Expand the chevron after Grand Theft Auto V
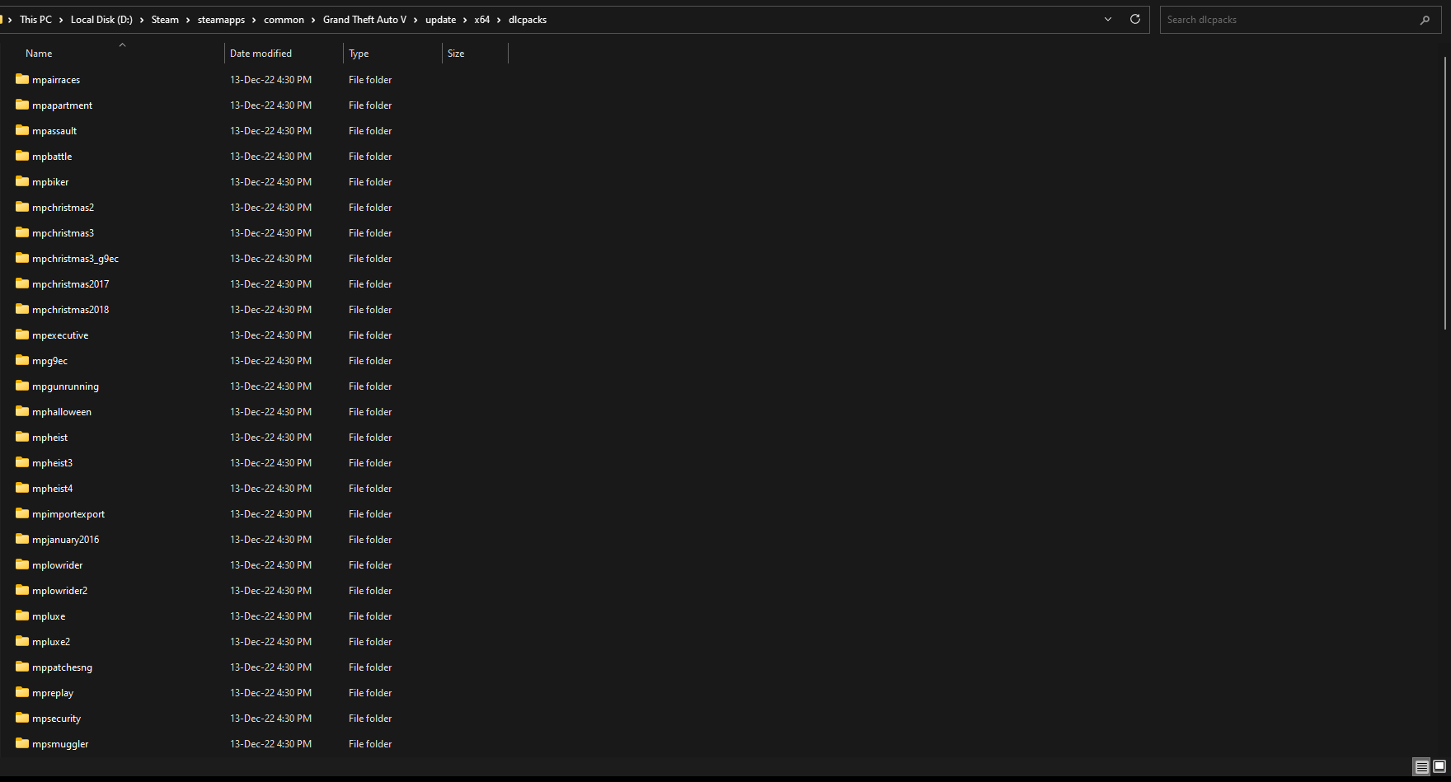Image resolution: width=1451 pixels, height=782 pixels. click(x=416, y=20)
